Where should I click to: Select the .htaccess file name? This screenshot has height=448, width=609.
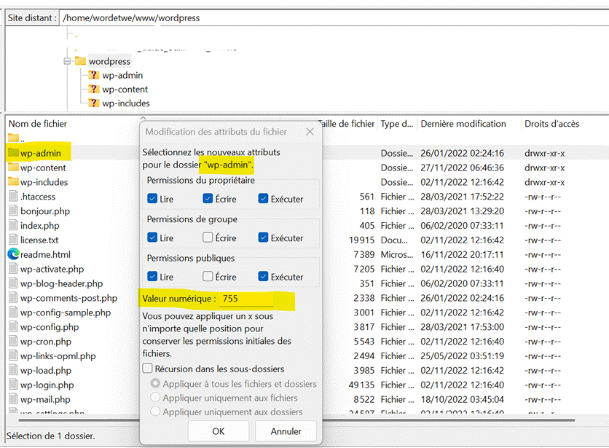38,197
